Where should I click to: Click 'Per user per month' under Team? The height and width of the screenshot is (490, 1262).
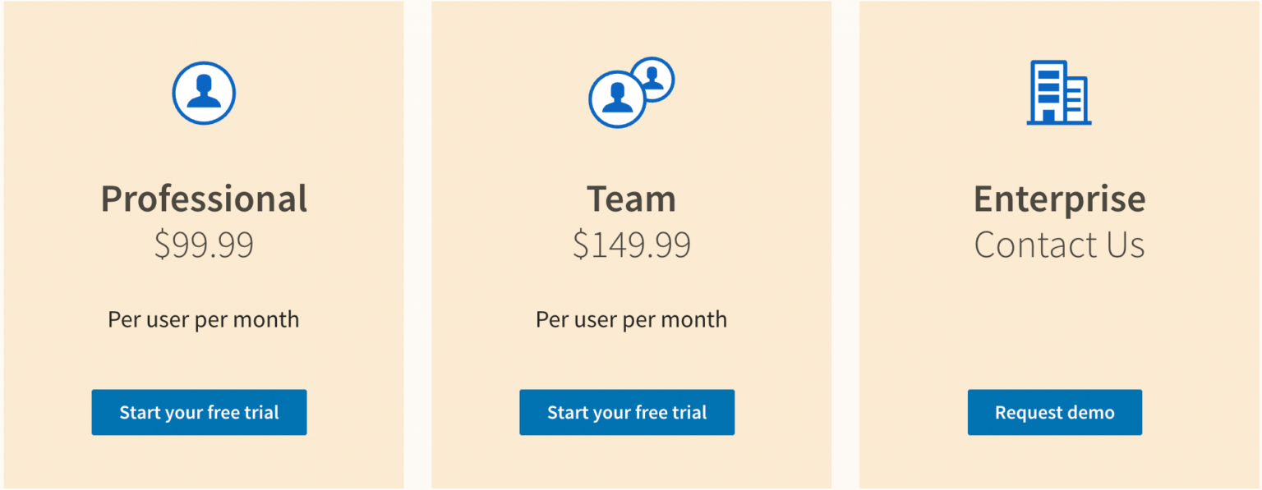[x=631, y=319]
